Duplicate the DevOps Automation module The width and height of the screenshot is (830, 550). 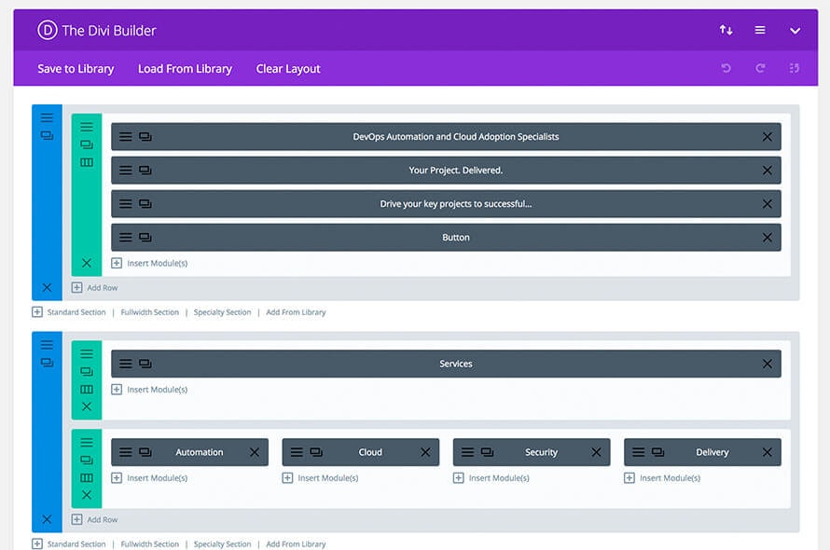click(145, 137)
